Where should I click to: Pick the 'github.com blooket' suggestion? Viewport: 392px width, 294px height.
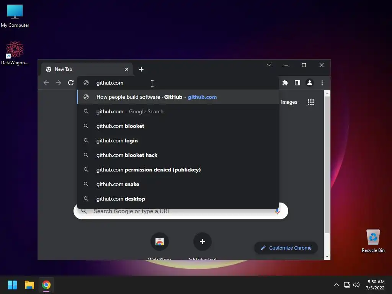pos(178,126)
